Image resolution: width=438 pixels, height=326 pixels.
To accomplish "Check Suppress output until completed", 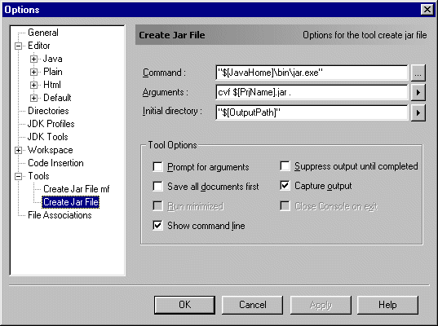I will pyautogui.click(x=285, y=166).
